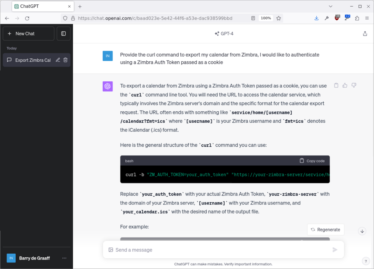Send the message with the arrow icon
The height and width of the screenshot is (269, 374).
click(335, 250)
